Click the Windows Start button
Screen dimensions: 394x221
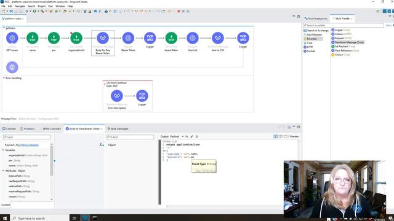click(5, 218)
